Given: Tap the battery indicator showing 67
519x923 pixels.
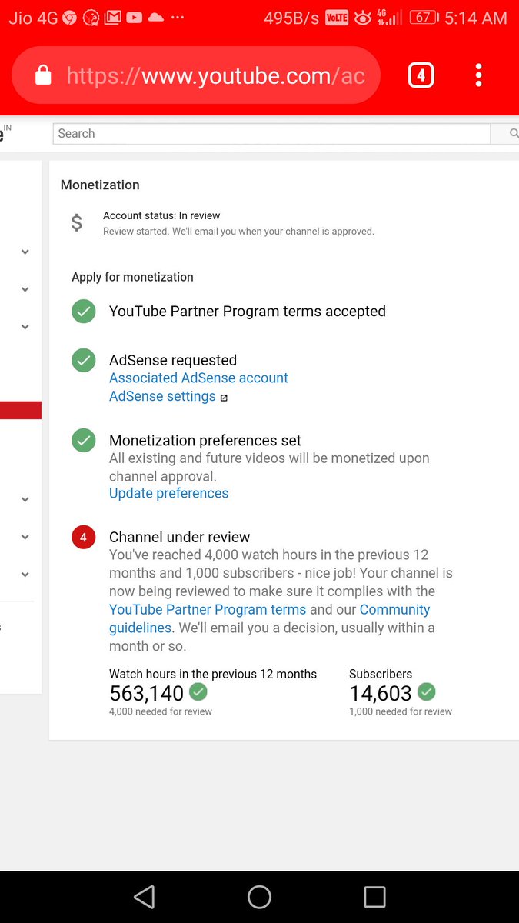Looking at the screenshot, I should (x=424, y=17).
